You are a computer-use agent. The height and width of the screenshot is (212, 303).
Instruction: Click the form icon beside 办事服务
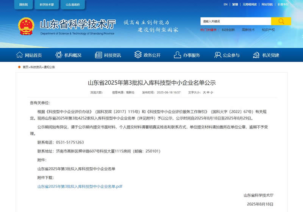pyautogui.click(x=177, y=55)
